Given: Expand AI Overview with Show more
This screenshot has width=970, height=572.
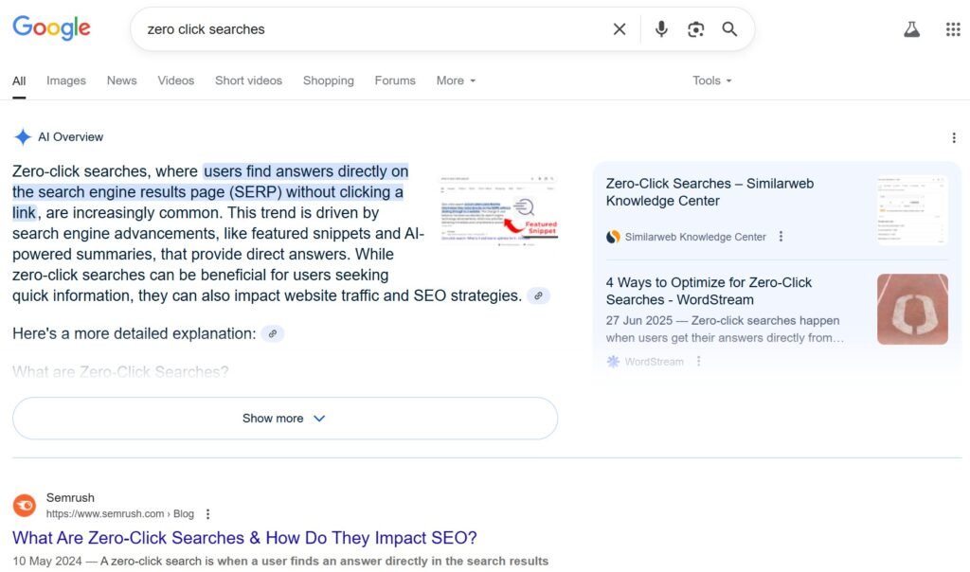Looking at the screenshot, I should [284, 419].
